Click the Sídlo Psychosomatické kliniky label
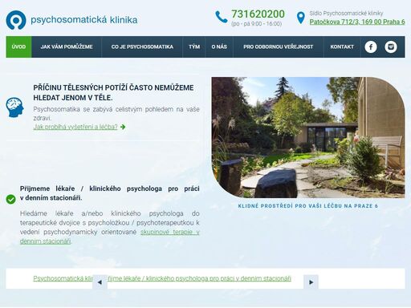This screenshot has height=308, width=411. 346,14
